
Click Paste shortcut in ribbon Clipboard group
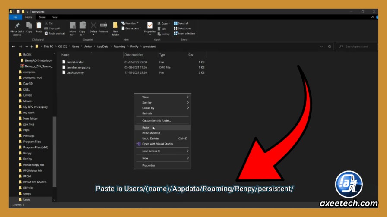point(55,33)
